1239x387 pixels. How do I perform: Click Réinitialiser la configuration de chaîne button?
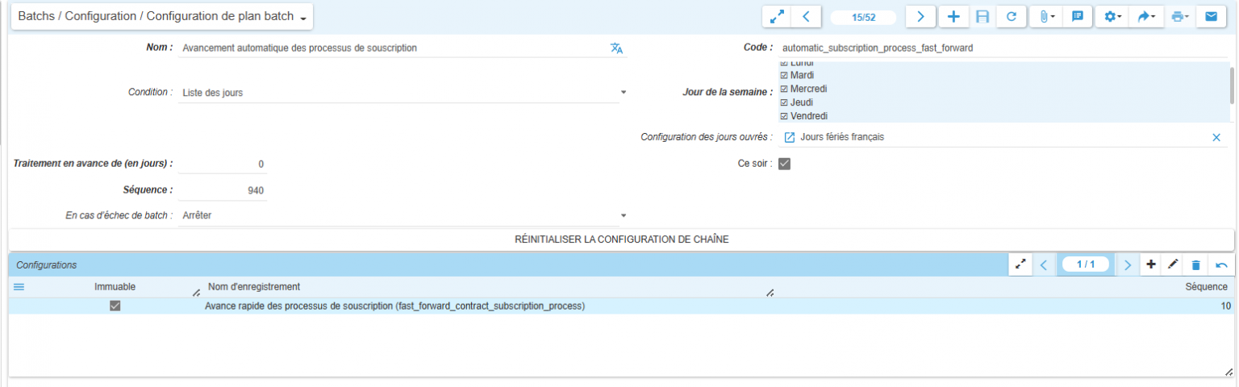pos(621,239)
